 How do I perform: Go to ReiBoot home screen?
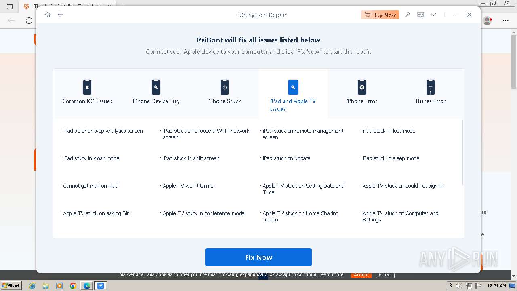coord(48,15)
